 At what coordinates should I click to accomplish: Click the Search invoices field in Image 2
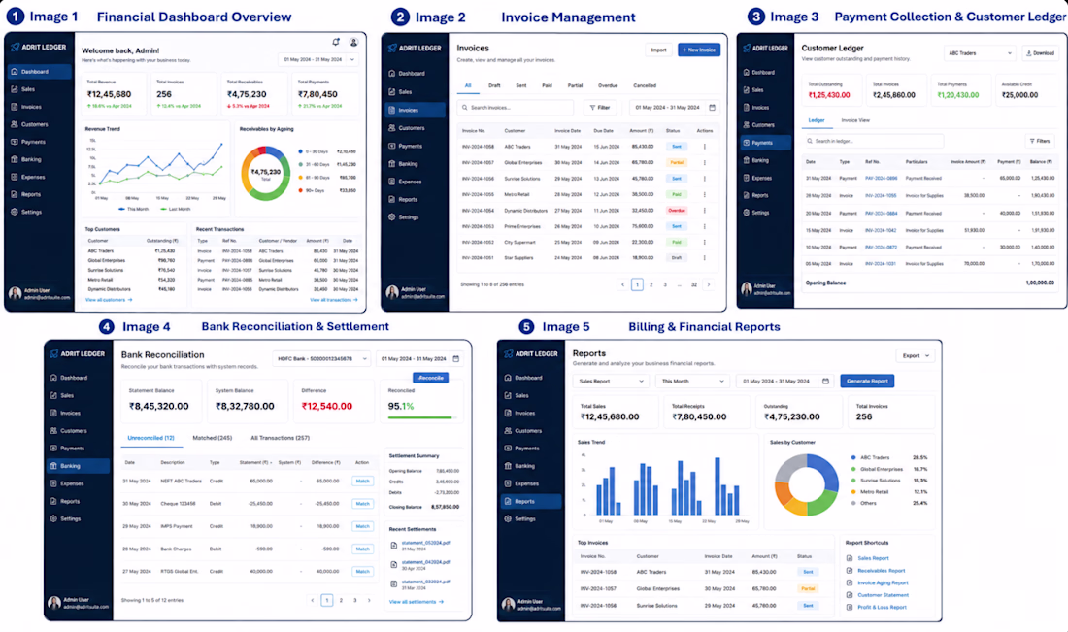515,108
